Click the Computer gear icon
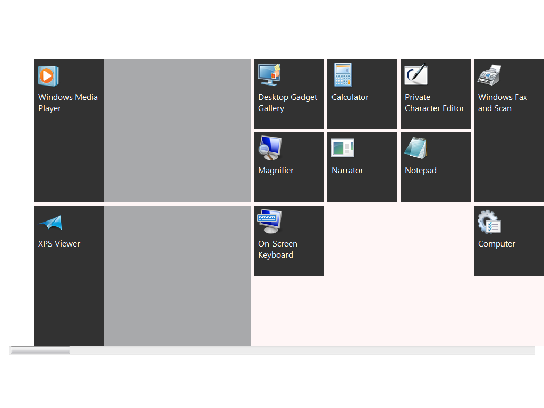 point(489,222)
